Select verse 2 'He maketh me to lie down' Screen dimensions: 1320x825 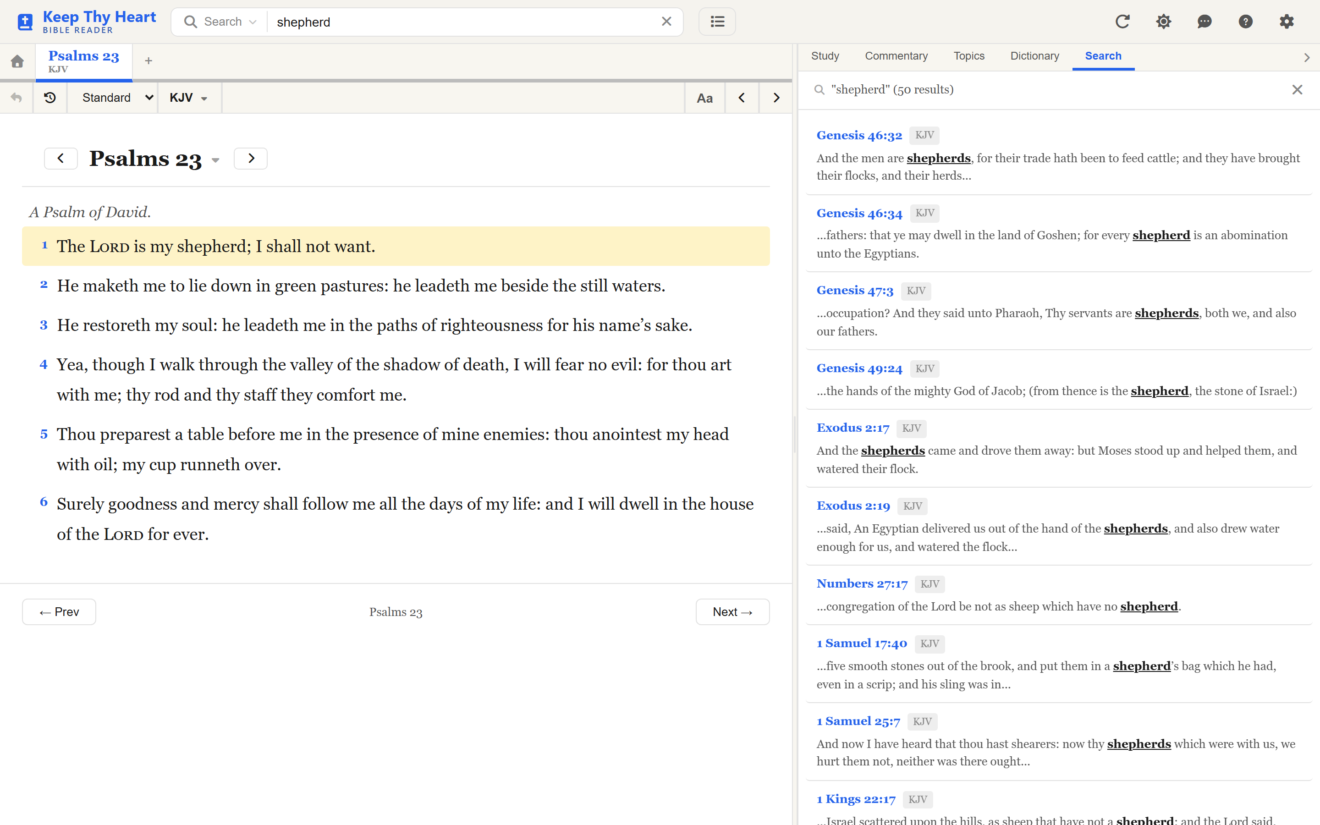(x=396, y=286)
